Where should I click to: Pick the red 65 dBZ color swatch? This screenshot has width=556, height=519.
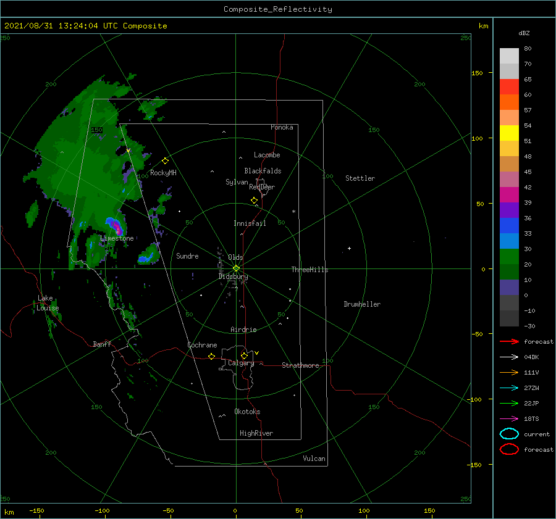[509, 87]
